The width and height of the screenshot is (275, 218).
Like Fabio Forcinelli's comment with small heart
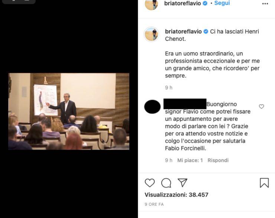(x=261, y=106)
